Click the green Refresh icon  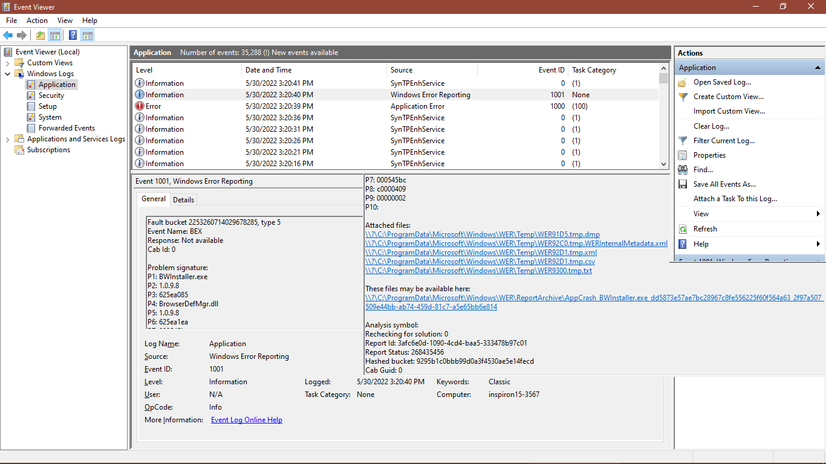683,229
